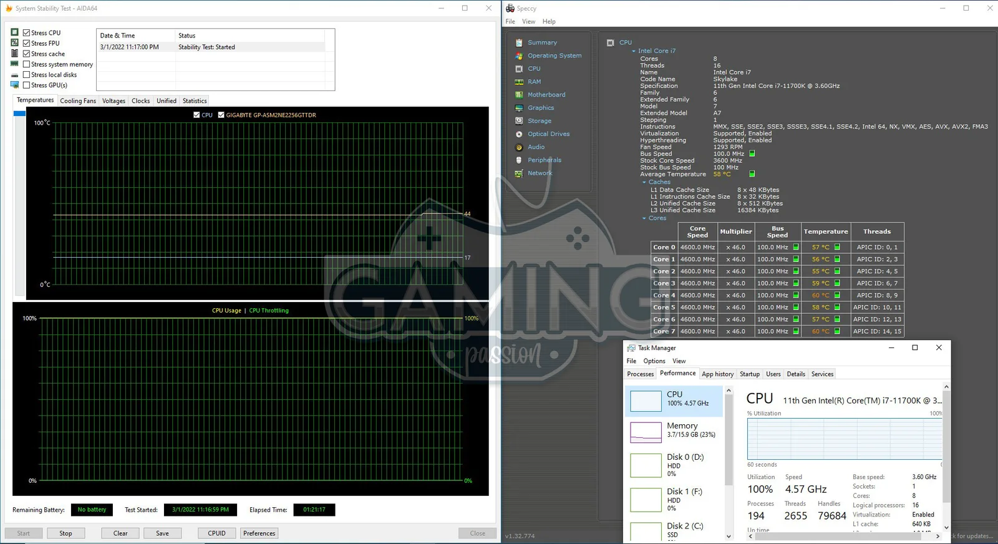
Task: Select Disk 0 (D:) entry in Task Manager
Action: (675, 465)
